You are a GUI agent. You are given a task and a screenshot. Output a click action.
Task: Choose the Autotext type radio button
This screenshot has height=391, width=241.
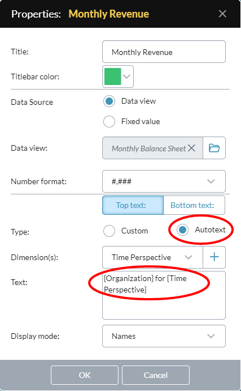click(183, 229)
